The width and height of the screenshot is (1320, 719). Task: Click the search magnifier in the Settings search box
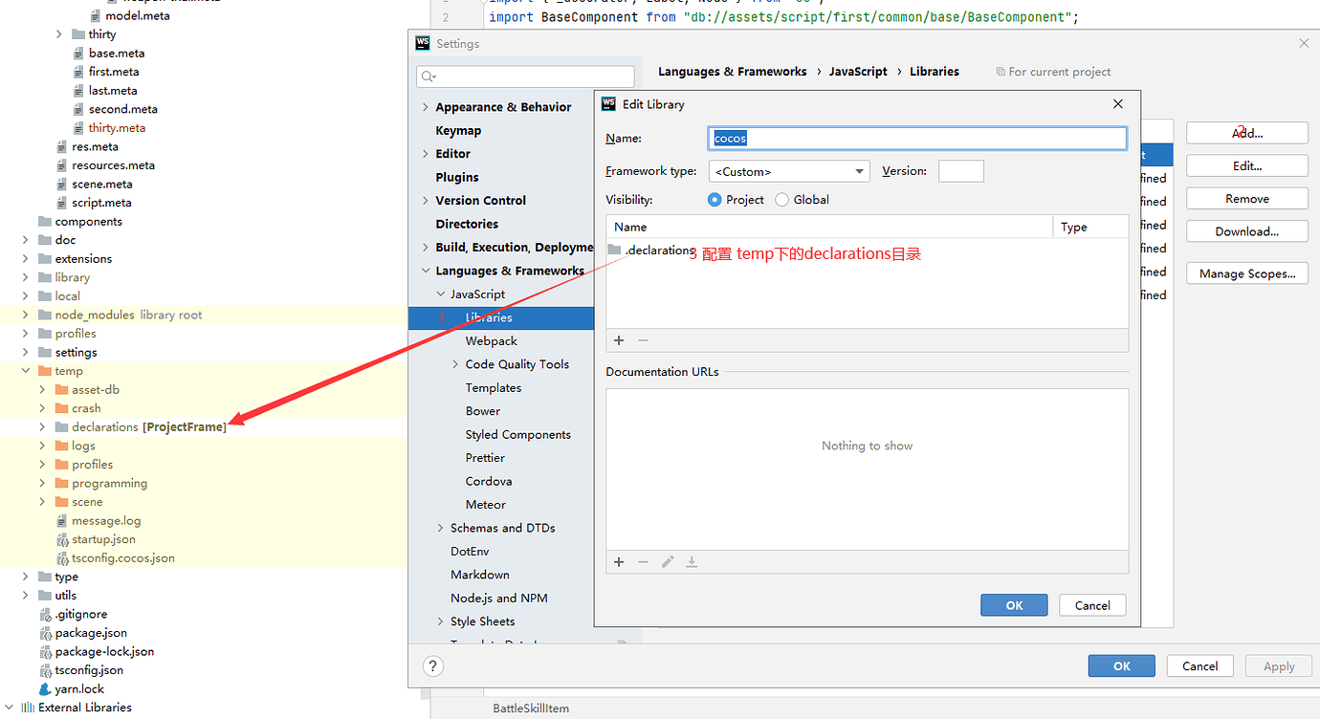425,76
